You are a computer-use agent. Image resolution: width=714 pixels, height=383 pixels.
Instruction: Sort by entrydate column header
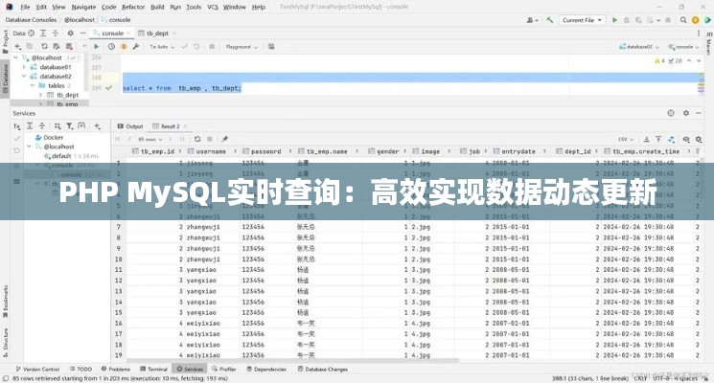(x=518, y=151)
